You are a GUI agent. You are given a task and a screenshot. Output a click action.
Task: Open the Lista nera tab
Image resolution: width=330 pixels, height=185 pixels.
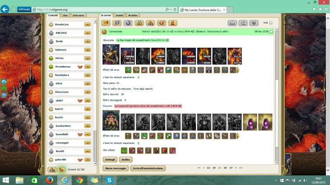pyautogui.click(x=78, y=15)
